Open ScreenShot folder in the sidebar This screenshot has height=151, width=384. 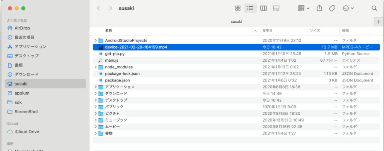(45, 112)
